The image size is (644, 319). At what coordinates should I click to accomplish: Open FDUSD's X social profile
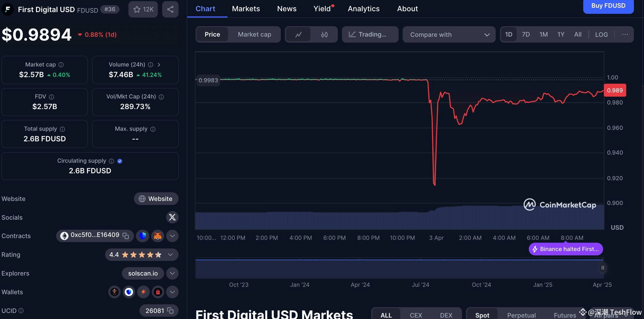click(172, 217)
